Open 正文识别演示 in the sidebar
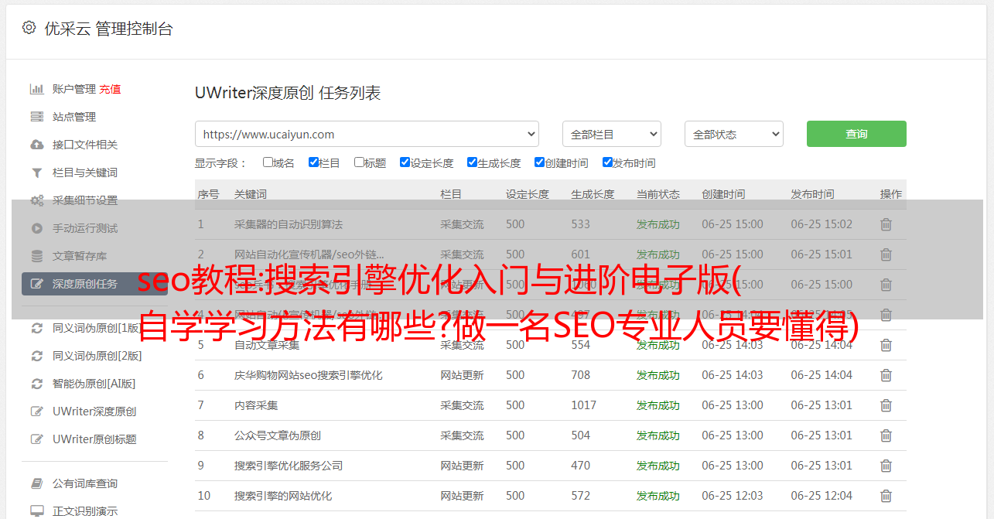This screenshot has height=519, width=994. [x=85, y=511]
